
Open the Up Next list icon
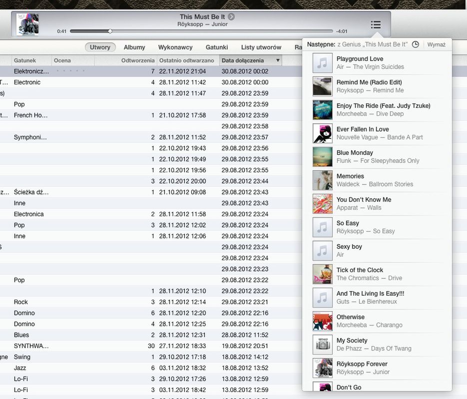click(x=376, y=24)
